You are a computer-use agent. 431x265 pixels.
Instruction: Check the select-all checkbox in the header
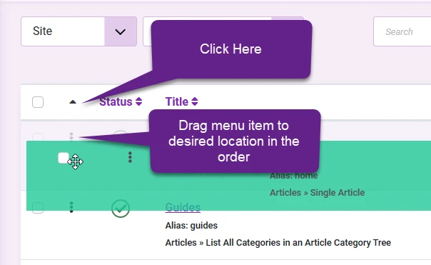38,102
